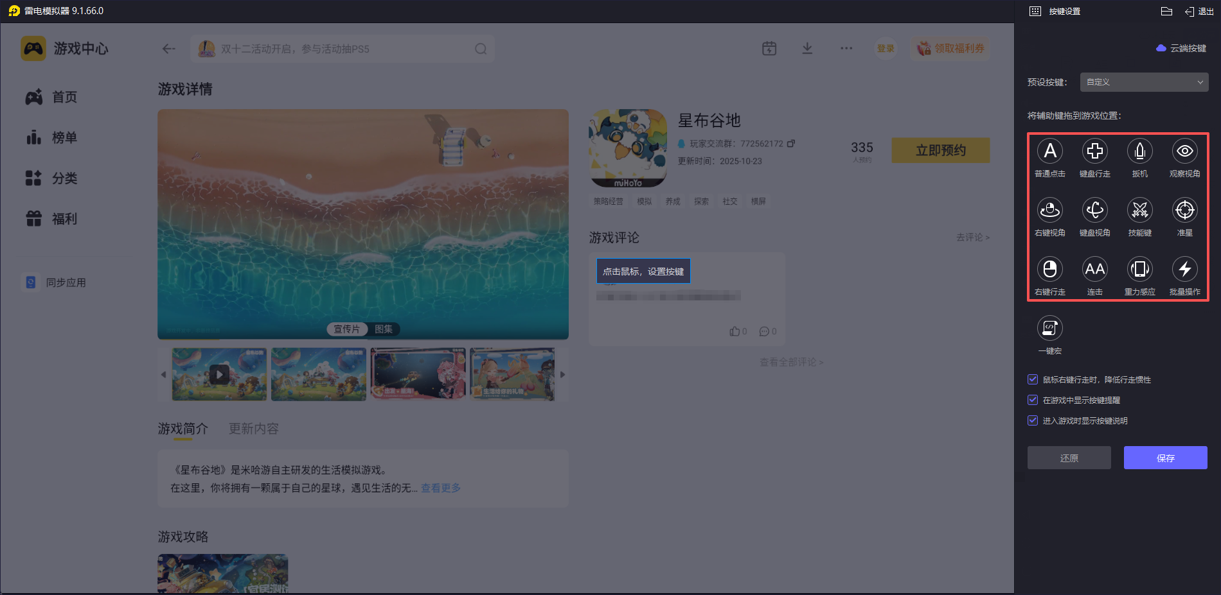Toggle 进入游戏时显示按键说明 checkbox
Image resolution: width=1221 pixels, height=595 pixels.
coord(1033,420)
